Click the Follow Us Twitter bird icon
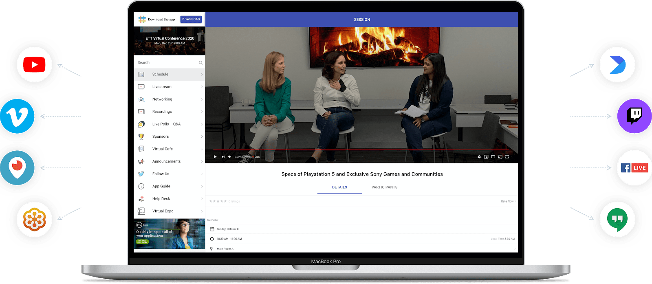 (x=141, y=174)
